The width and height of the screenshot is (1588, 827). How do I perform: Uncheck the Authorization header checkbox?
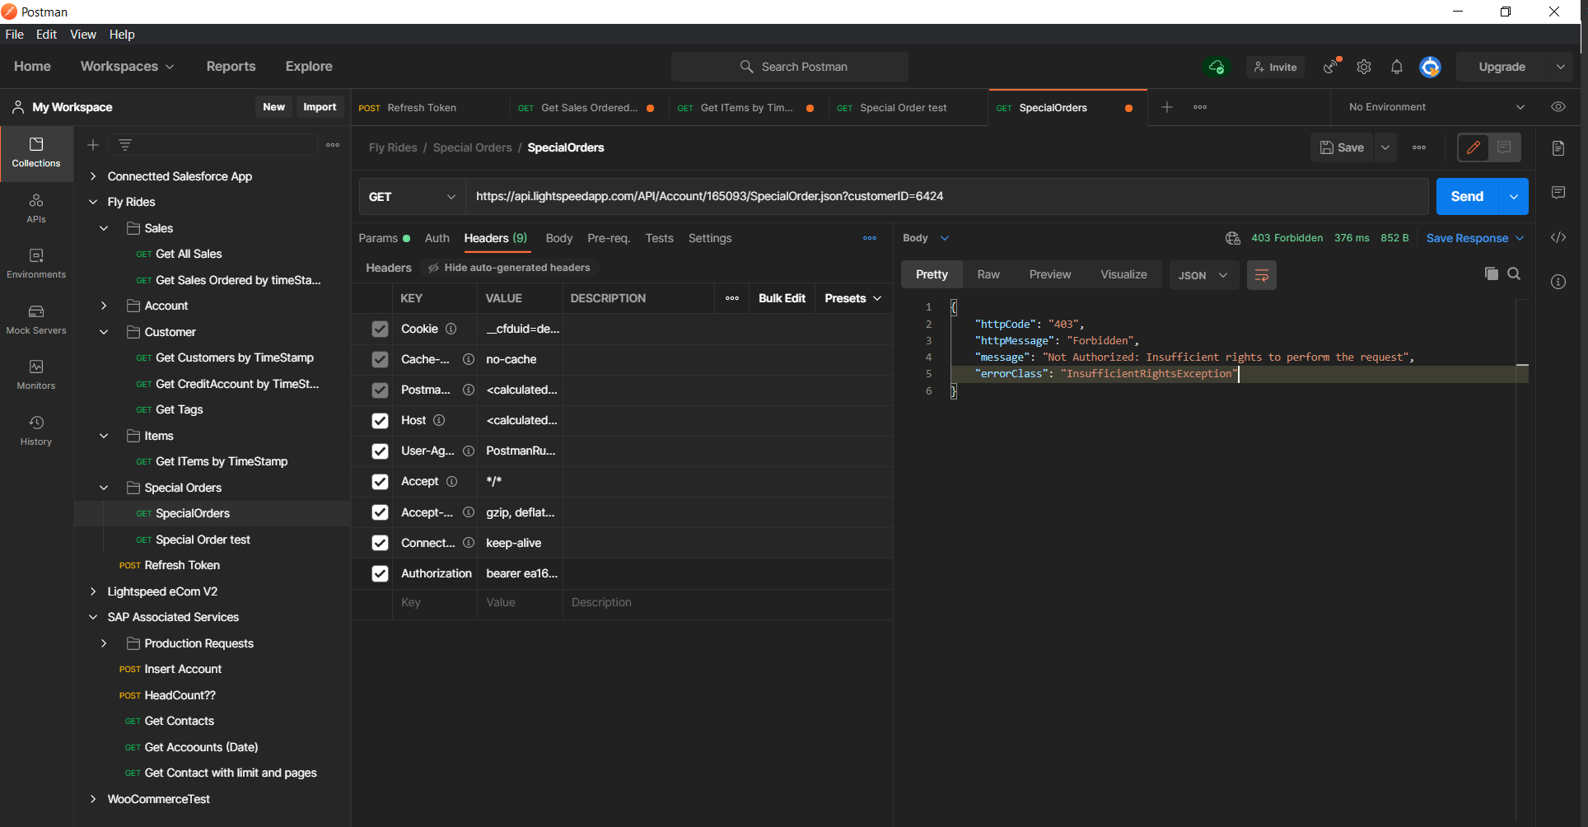pos(380,573)
